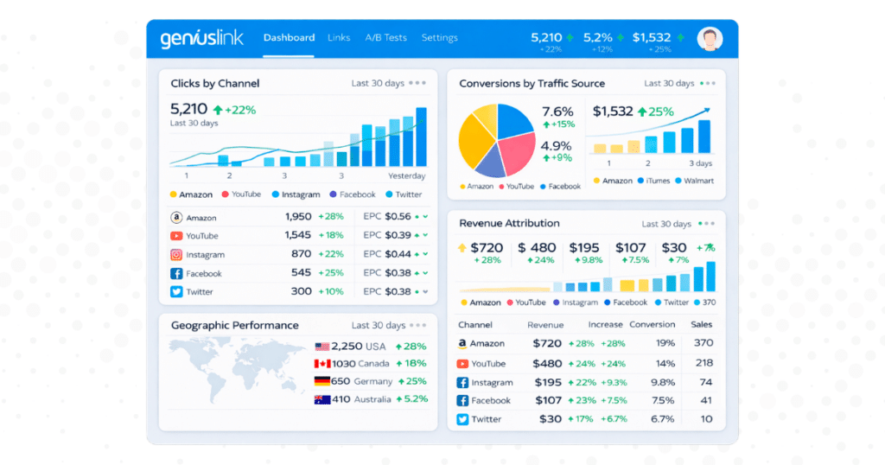This screenshot has width=885, height=465.
Task: Expand the Facebook EPC $0.38 row chevron
Action: (x=425, y=272)
